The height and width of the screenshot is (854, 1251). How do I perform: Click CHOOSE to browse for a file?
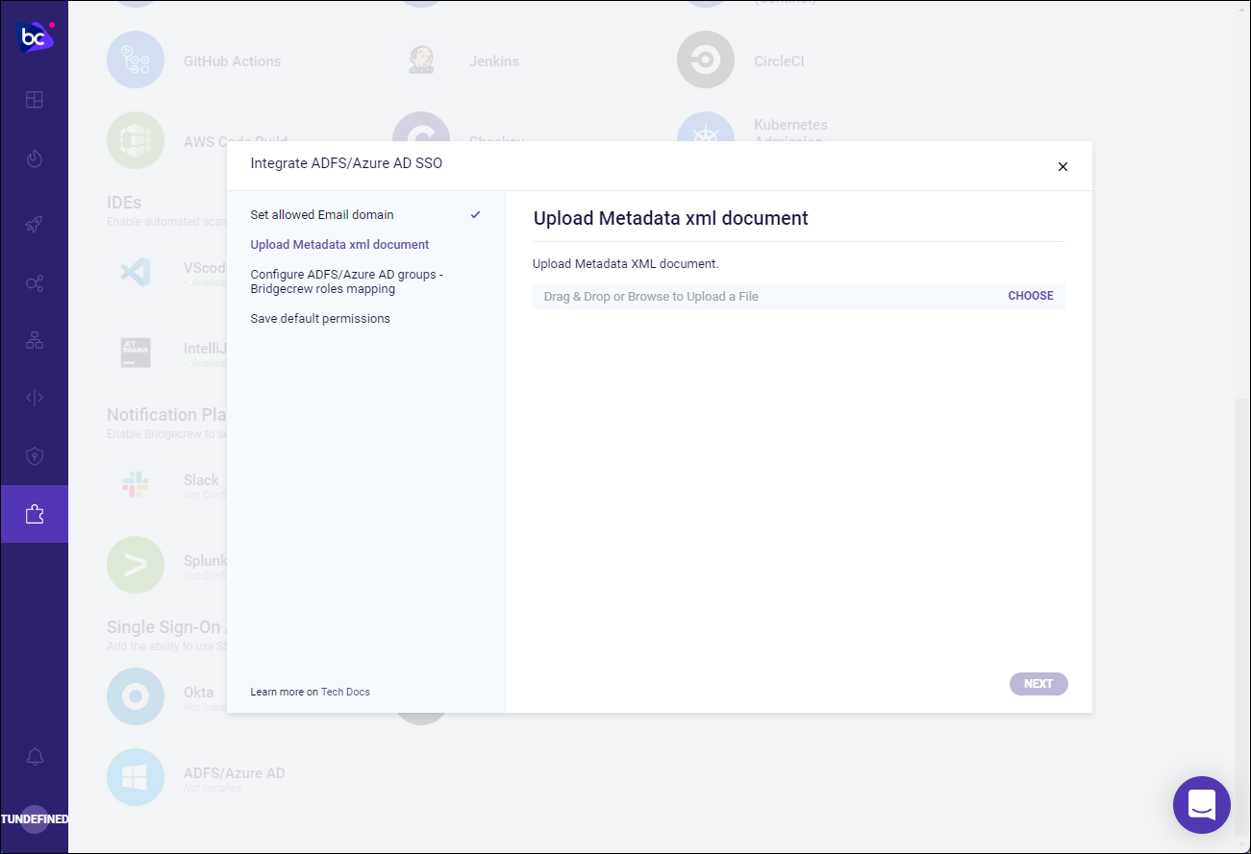coord(1031,296)
